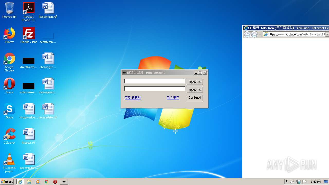Close the 파일합치기 window
The width and height of the screenshot is (329, 185).
coord(205,73)
